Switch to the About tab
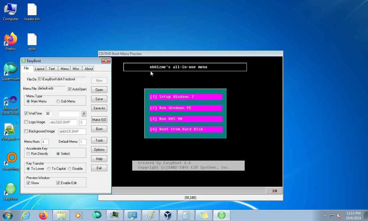The width and height of the screenshot is (368, 221). 89,69
